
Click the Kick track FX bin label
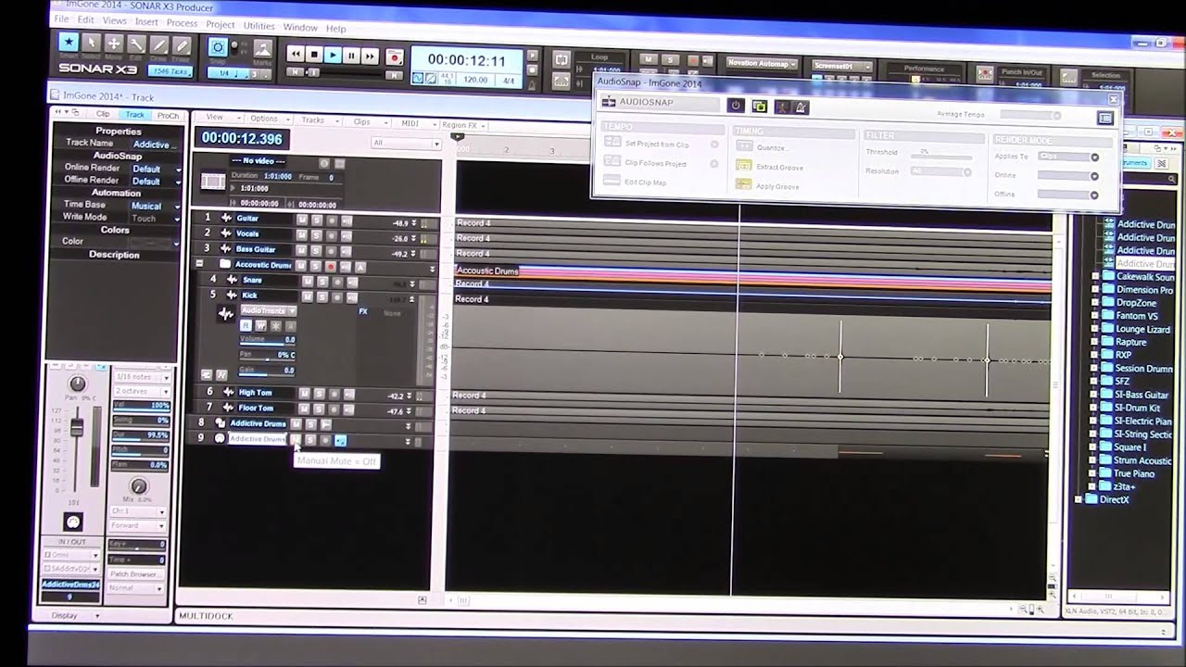click(363, 311)
